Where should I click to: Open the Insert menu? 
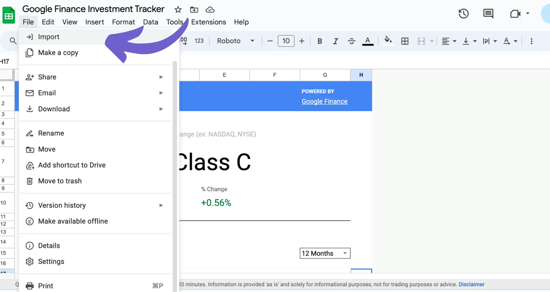(x=95, y=22)
